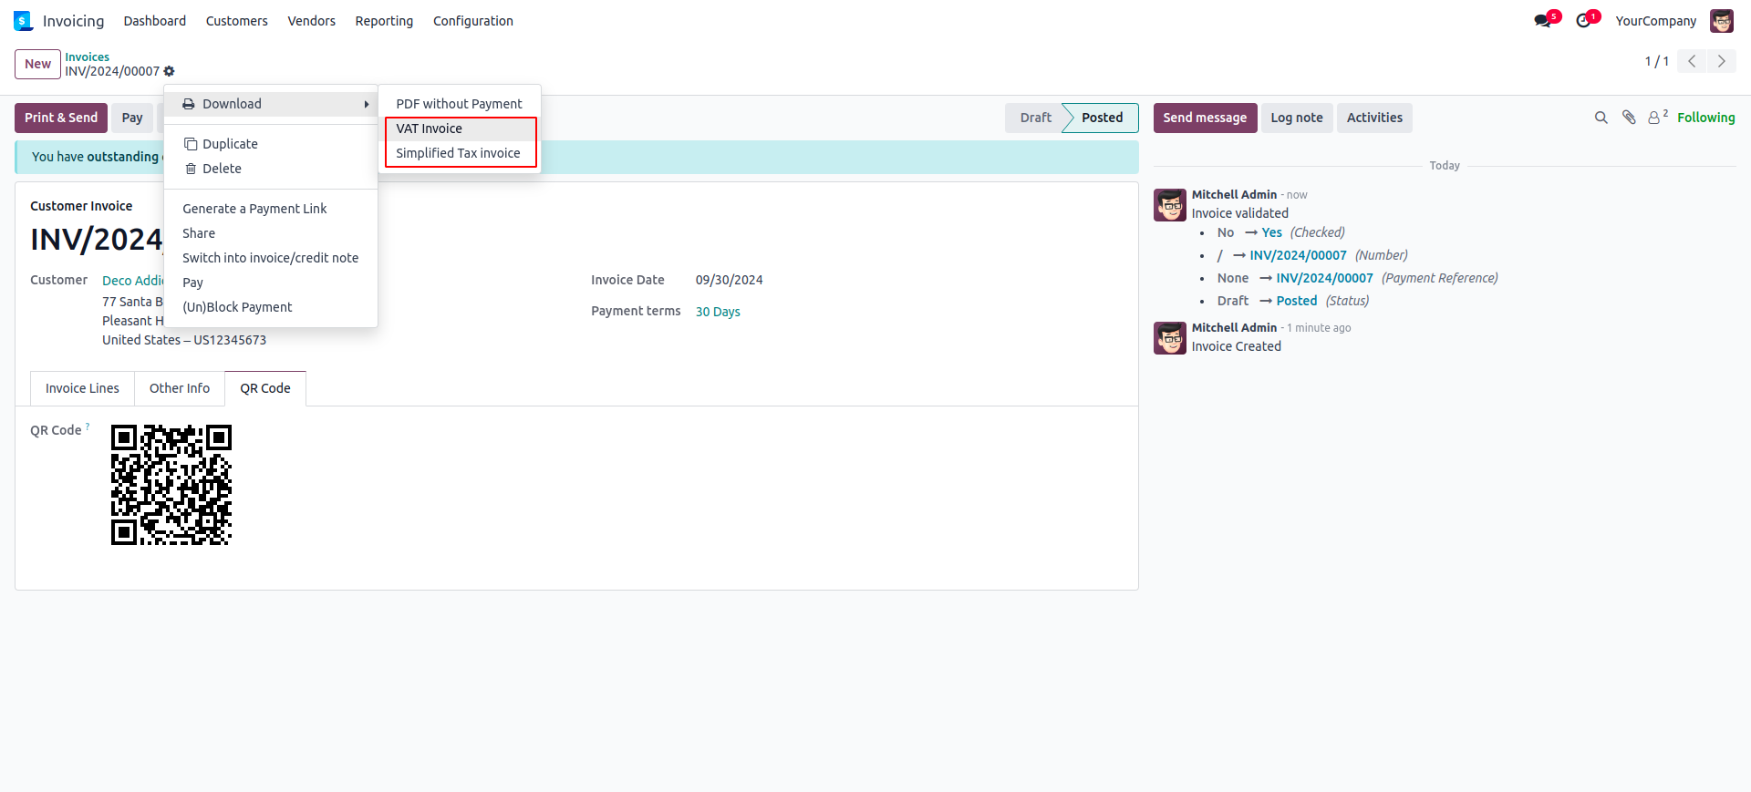Open the Dashboard menu

(x=155, y=21)
